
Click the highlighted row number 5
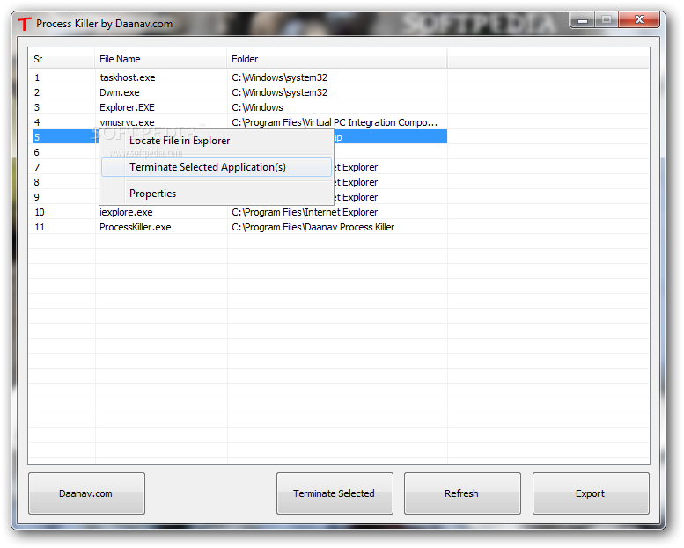[x=37, y=137]
